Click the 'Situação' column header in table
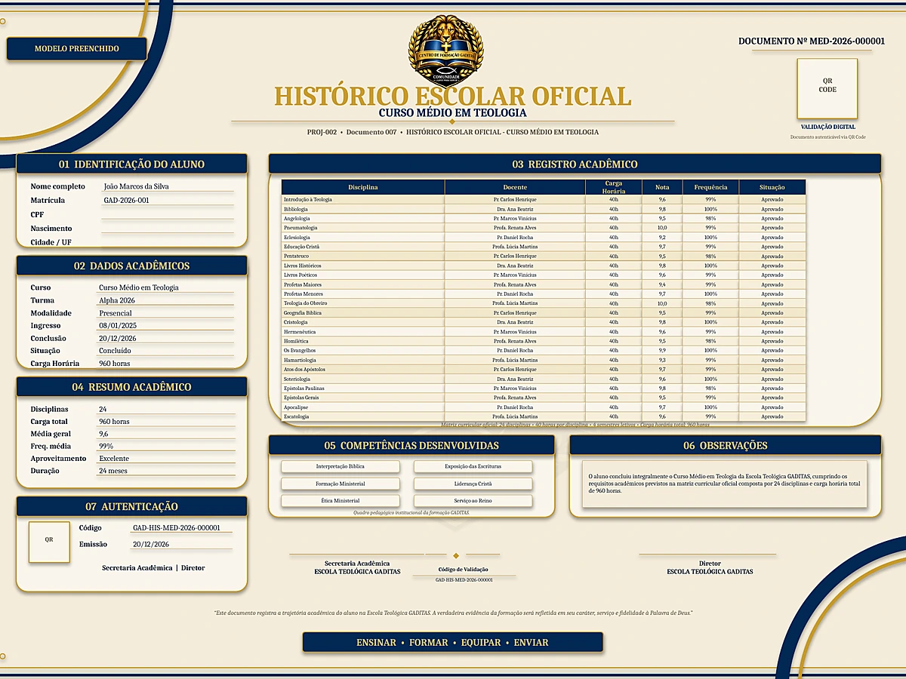The image size is (906, 679). [x=772, y=187]
